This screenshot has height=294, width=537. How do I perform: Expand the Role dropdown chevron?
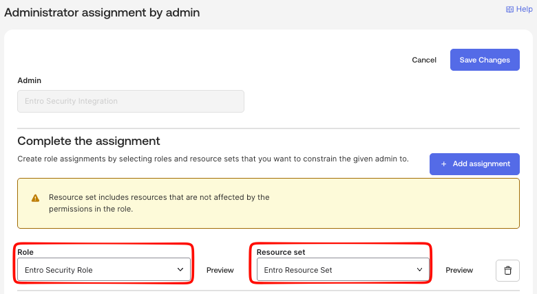180,270
